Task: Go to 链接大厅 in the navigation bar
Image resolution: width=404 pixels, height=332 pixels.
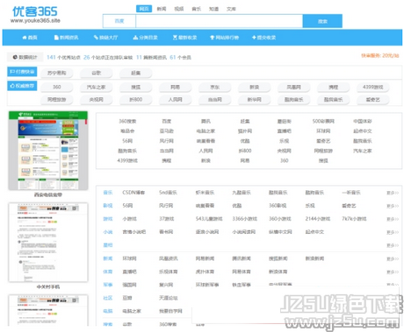Action: click(105, 38)
